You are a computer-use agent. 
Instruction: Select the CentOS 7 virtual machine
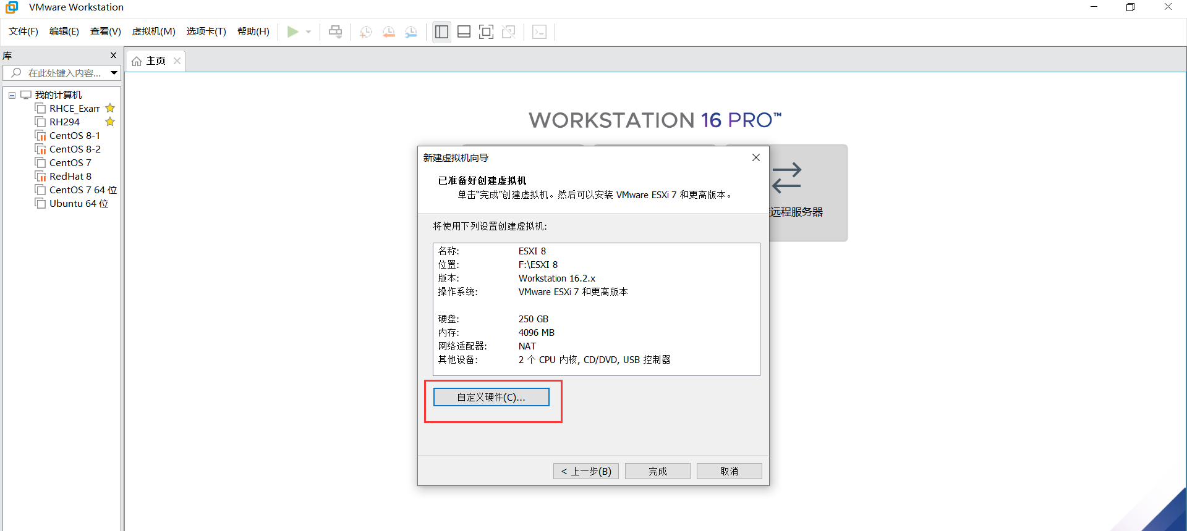70,163
